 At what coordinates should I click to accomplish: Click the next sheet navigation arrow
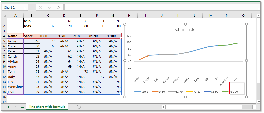[16, 107]
